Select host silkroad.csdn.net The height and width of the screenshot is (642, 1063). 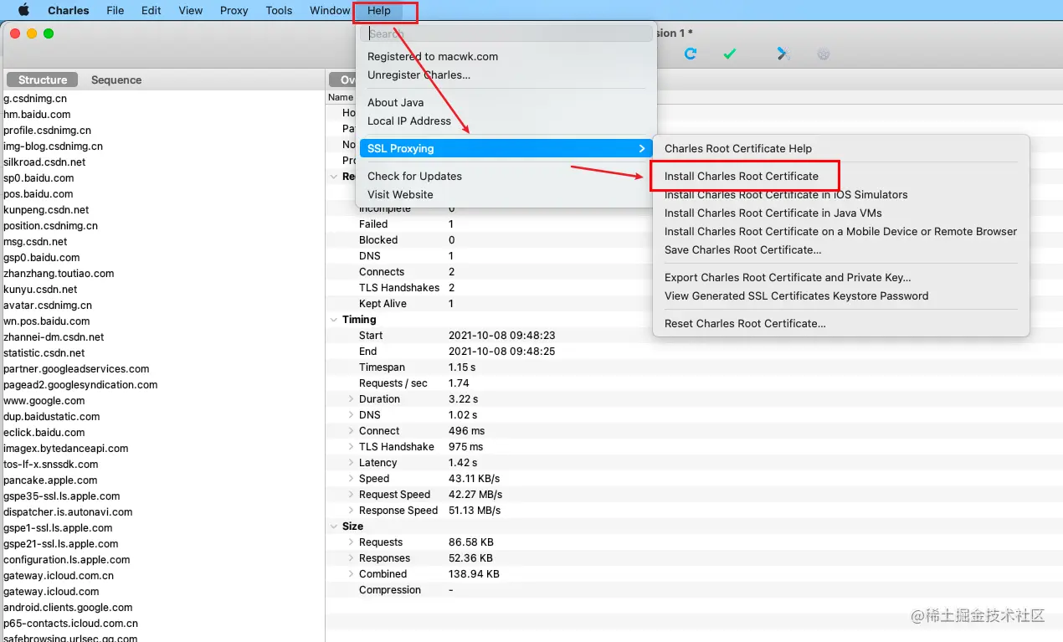(44, 162)
